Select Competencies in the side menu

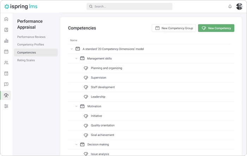[x=36, y=53]
